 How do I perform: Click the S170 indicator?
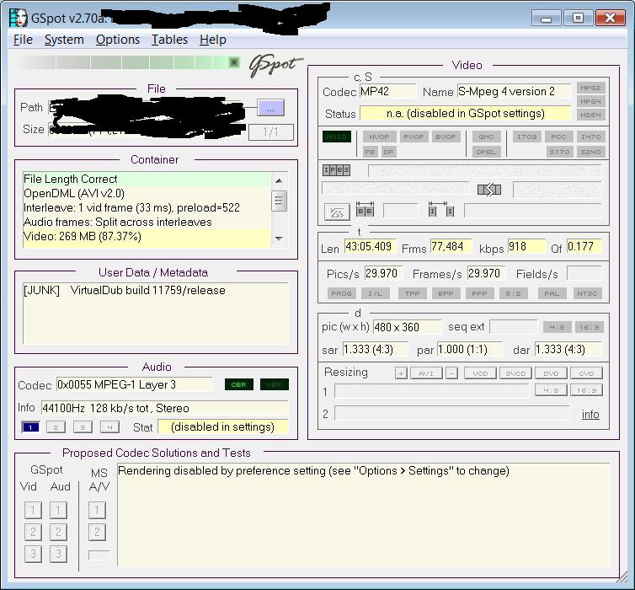point(559,152)
